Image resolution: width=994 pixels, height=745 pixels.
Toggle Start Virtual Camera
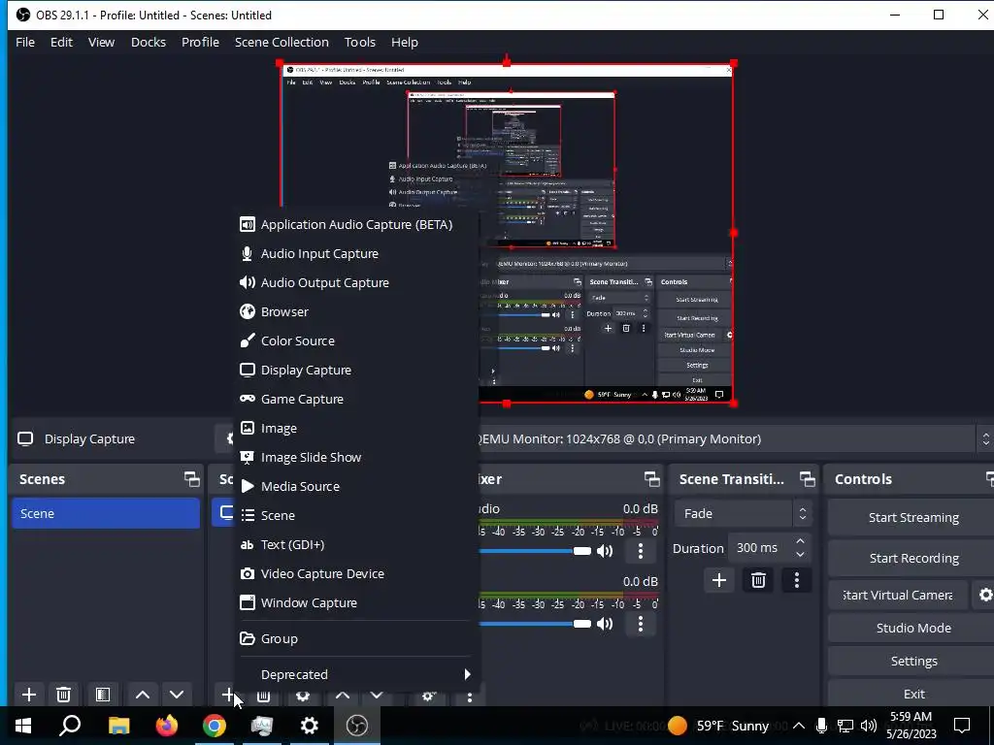(898, 595)
